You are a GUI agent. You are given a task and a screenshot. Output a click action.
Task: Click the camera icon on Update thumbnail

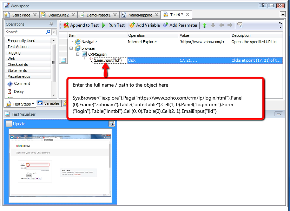click(111, 124)
